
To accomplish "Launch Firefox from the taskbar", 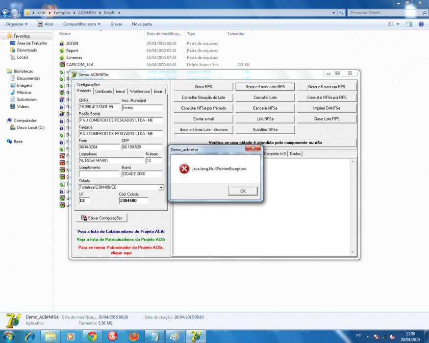I will click(133, 336).
